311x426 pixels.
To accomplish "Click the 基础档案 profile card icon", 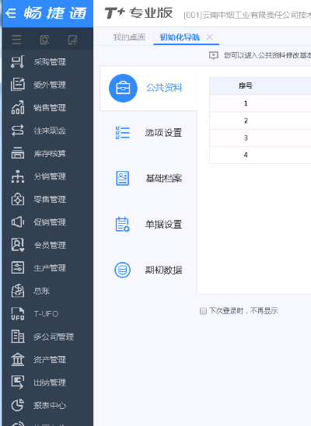I will point(123,178).
